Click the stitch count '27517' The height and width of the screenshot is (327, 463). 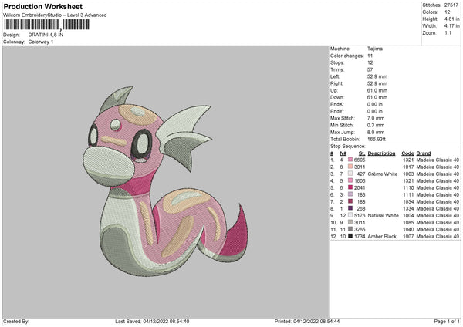click(x=451, y=5)
